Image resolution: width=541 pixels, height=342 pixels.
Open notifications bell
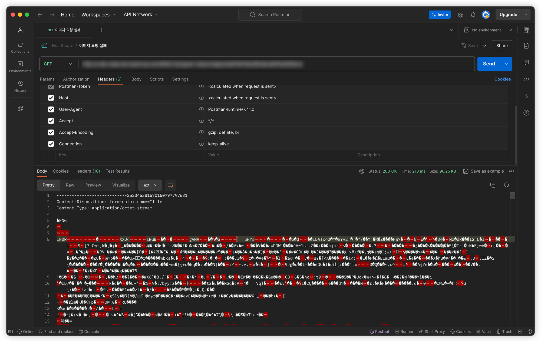click(x=473, y=15)
